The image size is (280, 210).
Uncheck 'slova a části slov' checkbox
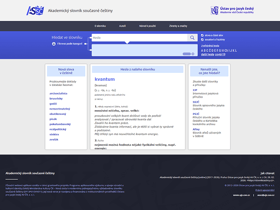click(x=203, y=35)
